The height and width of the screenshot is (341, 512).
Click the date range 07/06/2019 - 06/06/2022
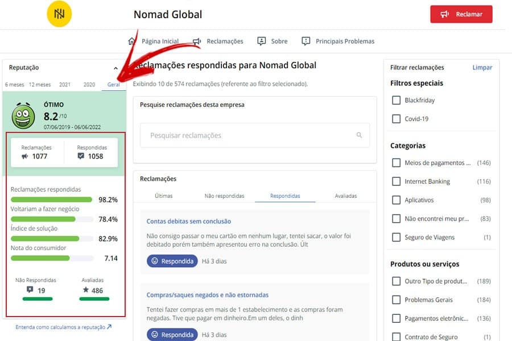coord(72,127)
